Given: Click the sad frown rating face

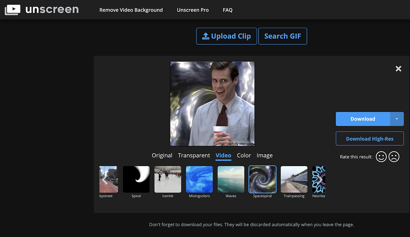Looking at the screenshot, I should [x=394, y=157].
